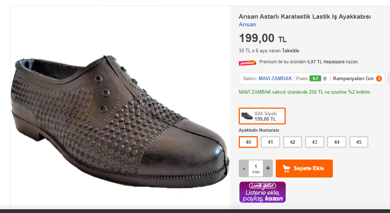Expand Kampanyaları Gör campaigns
390x213 pixels.
coord(353,78)
